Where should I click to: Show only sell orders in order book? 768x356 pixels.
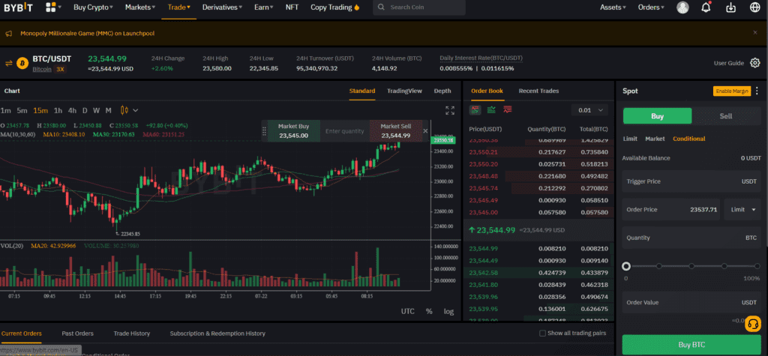coord(508,109)
